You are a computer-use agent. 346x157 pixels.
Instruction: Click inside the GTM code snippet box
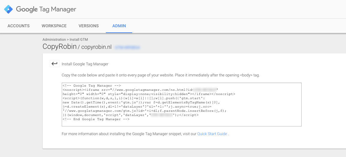[x=182, y=105]
